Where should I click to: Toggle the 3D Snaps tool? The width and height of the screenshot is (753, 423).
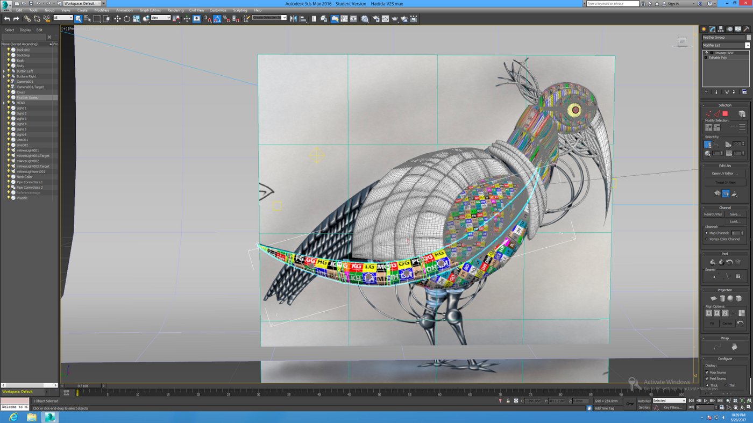point(208,19)
